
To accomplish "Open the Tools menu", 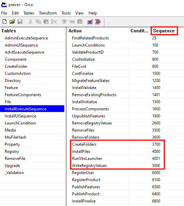I will [x=66, y=13].
